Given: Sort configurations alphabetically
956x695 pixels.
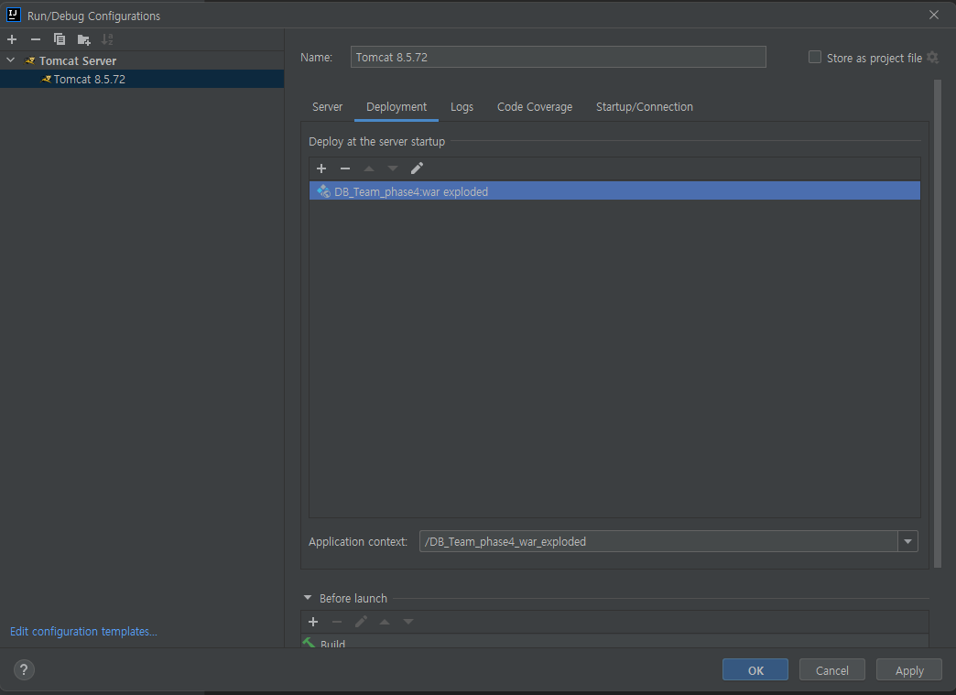Looking at the screenshot, I should [107, 39].
